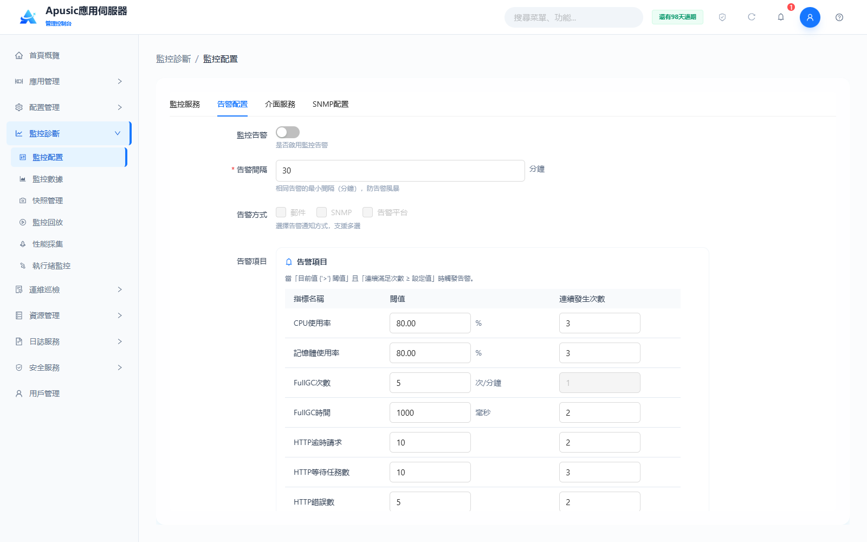This screenshot has height=542, width=867.
Task: Click the 應用管理 sidebar icon
Action: pos(19,81)
